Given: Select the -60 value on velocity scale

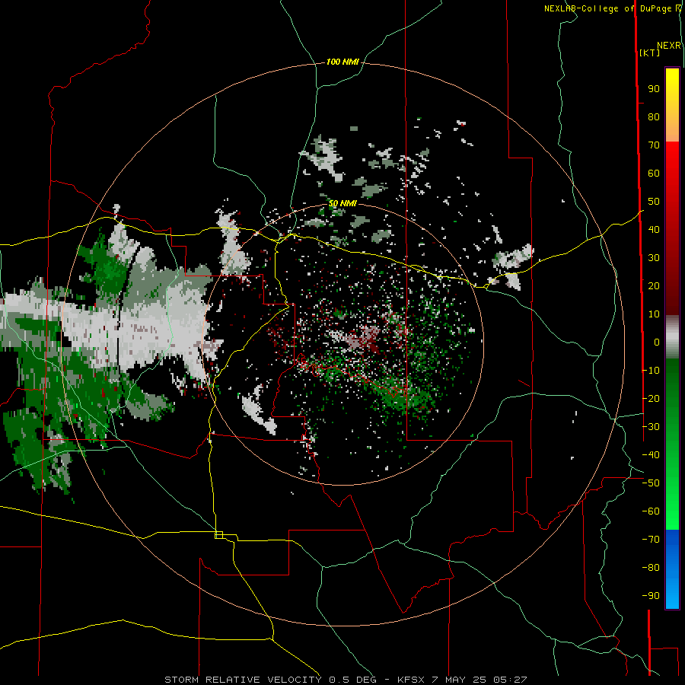Looking at the screenshot, I should pos(651,511).
